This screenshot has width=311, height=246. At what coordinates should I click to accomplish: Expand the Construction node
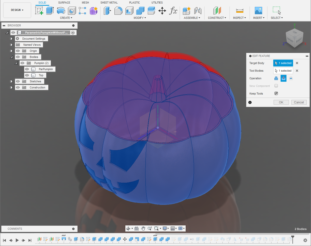click(11, 87)
